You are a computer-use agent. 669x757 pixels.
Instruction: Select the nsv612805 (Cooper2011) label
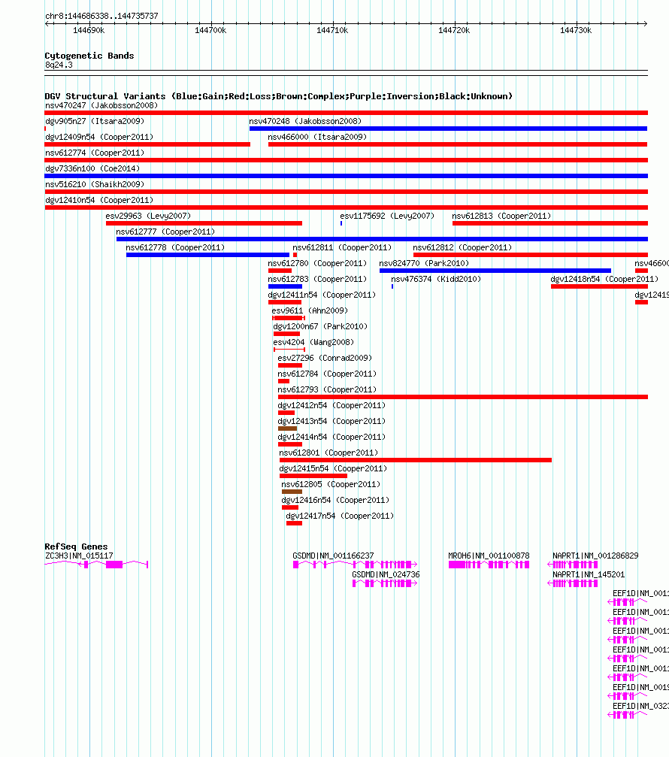tap(331, 484)
